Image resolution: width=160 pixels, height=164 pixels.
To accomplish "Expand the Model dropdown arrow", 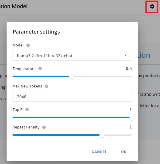I will [126, 55].
